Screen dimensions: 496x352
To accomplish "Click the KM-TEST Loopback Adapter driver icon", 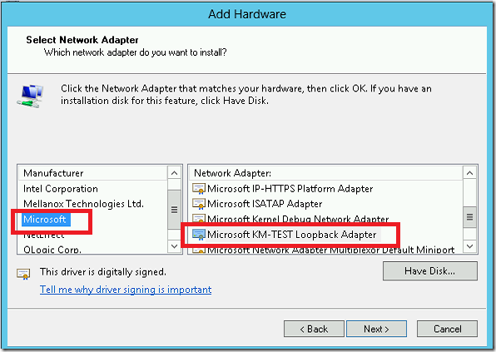I will (x=199, y=235).
